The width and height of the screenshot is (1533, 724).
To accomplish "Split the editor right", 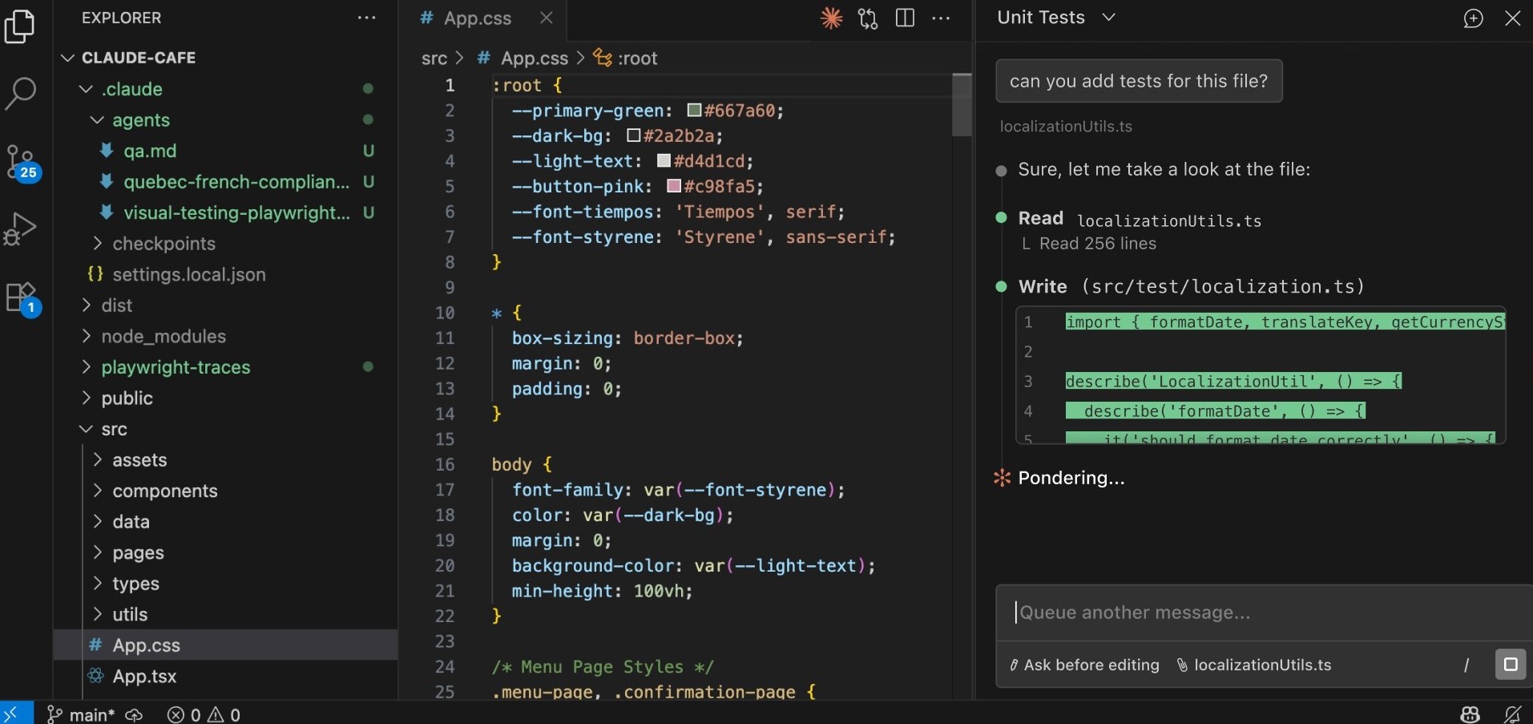I will tap(905, 18).
